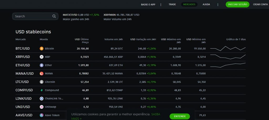Open the XRP/USD market
The width and height of the screenshot is (269, 120).
tap(23, 57)
